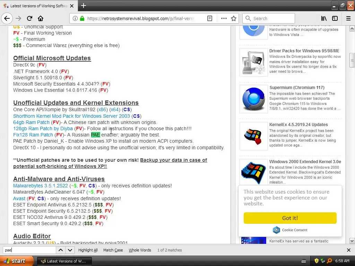The image size is (355, 266).
Task: Accept cookies with Got it! button
Action: click(290, 218)
